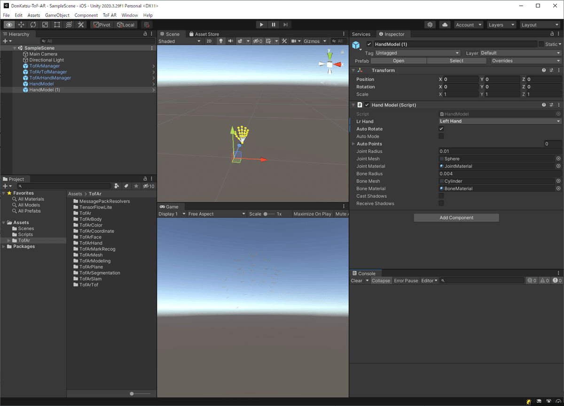
Task: Toggle 2D scene view mode
Action: [209, 41]
